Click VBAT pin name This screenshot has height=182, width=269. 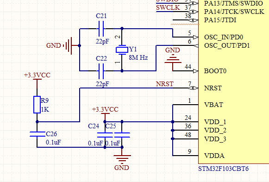pyautogui.click(x=213, y=105)
